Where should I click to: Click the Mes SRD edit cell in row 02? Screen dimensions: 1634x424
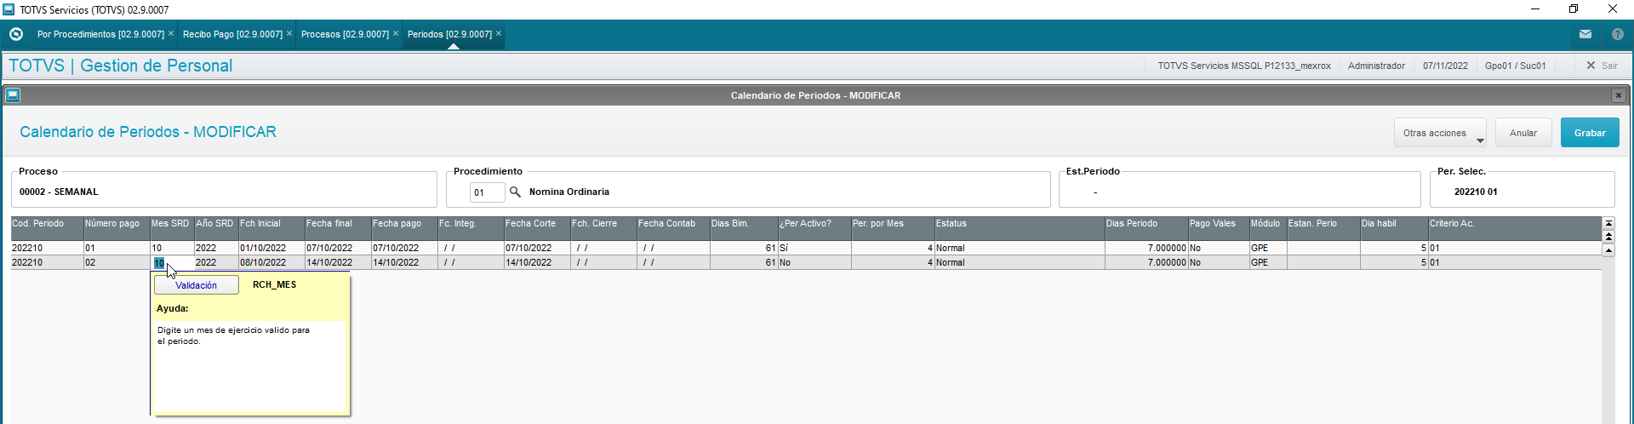point(172,263)
